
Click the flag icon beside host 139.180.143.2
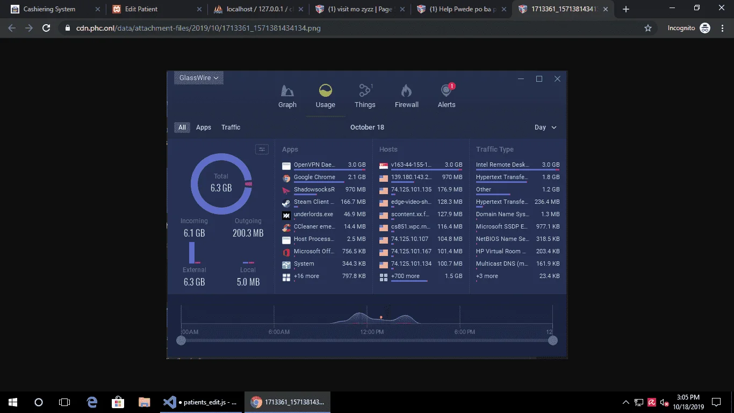(384, 177)
